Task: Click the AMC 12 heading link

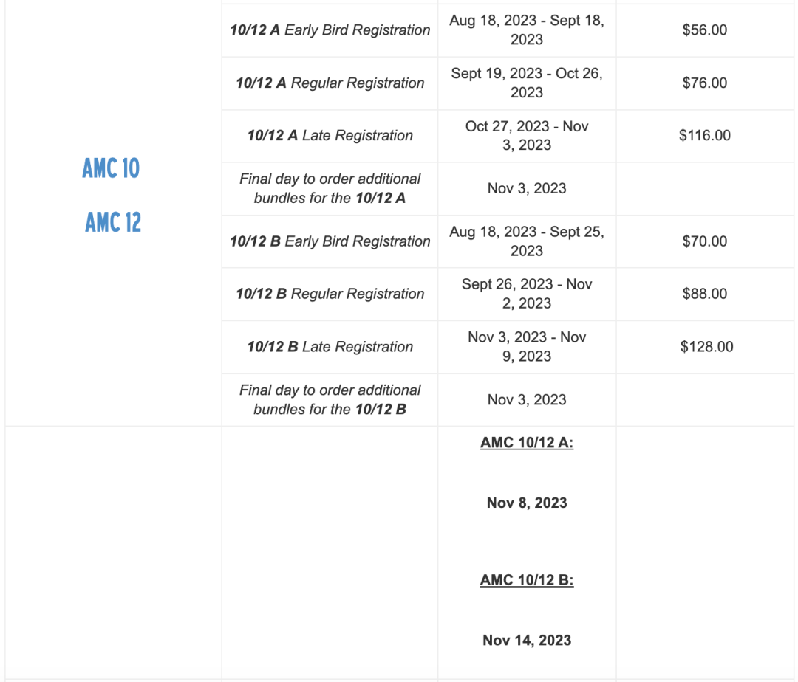Action: (x=113, y=221)
